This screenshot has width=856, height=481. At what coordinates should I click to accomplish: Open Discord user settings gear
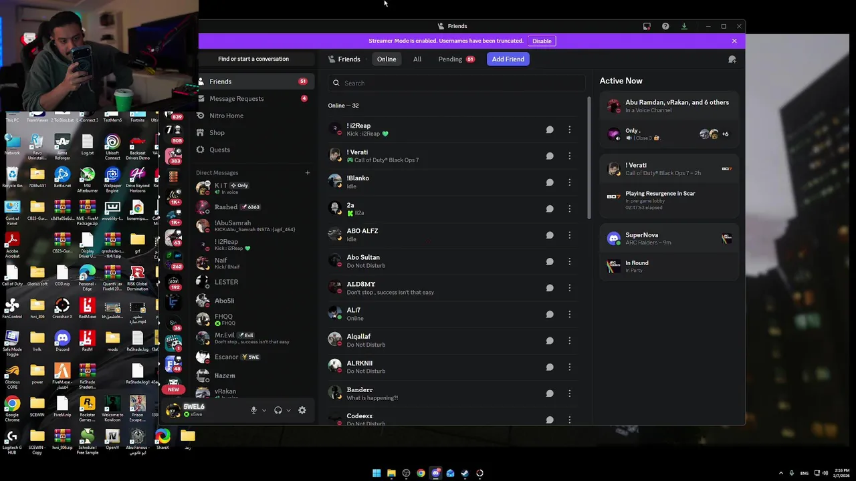[x=302, y=410]
